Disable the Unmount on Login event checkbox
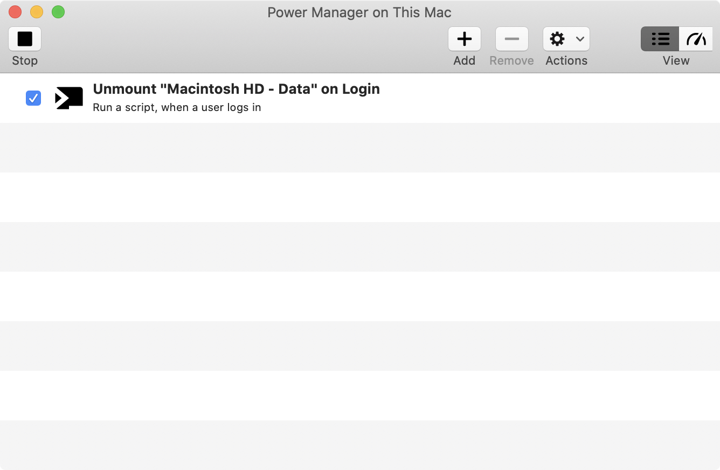This screenshot has width=720, height=470. point(33,98)
